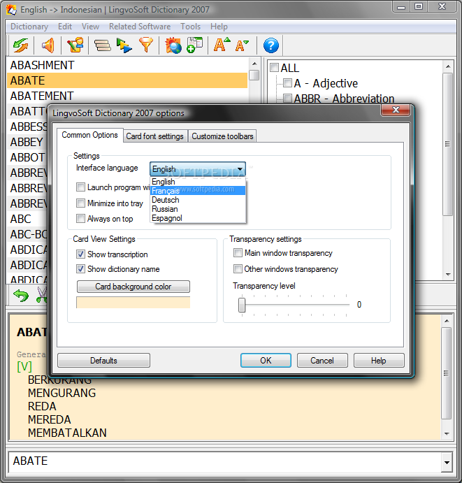Choose Espagnol in language list
This screenshot has width=462, height=483.
198,218
